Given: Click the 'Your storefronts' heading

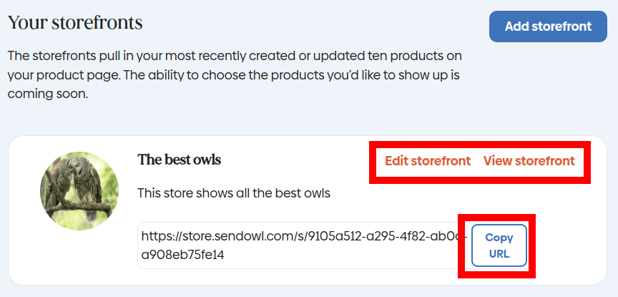Looking at the screenshot, I should [75, 23].
